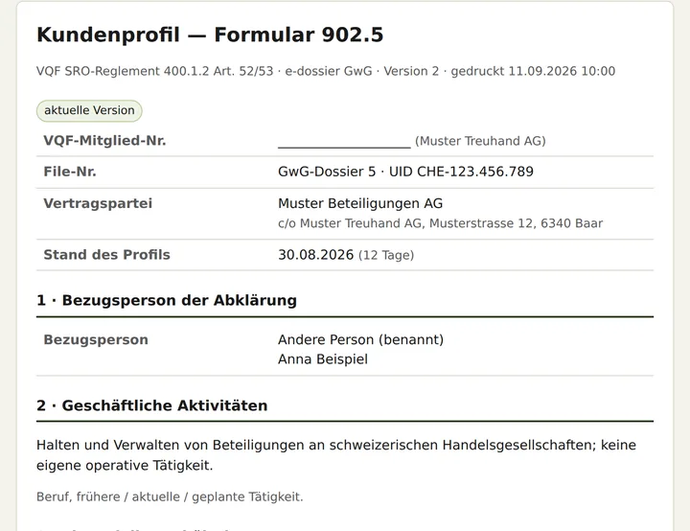Screen dimensions: 690x531
Task: Select the heading 'Kundenprofil — Formular 902.5'
Action: click(210, 35)
